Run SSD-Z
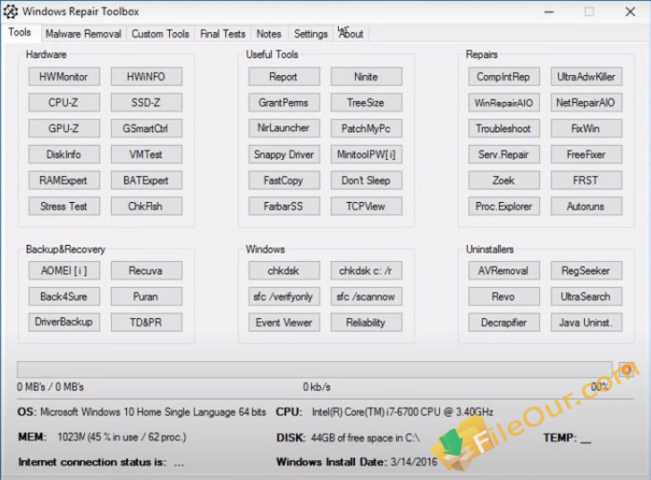The height and width of the screenshot is (480, 651). [146, 103]
